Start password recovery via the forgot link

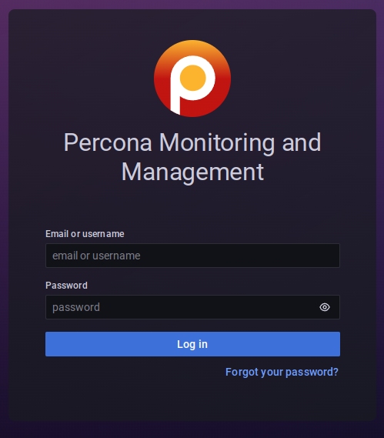(x=282, y=372)
